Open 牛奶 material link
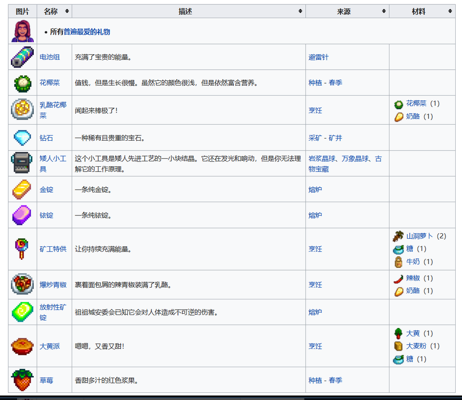The height and width of the screenshot is (400, 462). pyautogui.click(x=413, y=262)
